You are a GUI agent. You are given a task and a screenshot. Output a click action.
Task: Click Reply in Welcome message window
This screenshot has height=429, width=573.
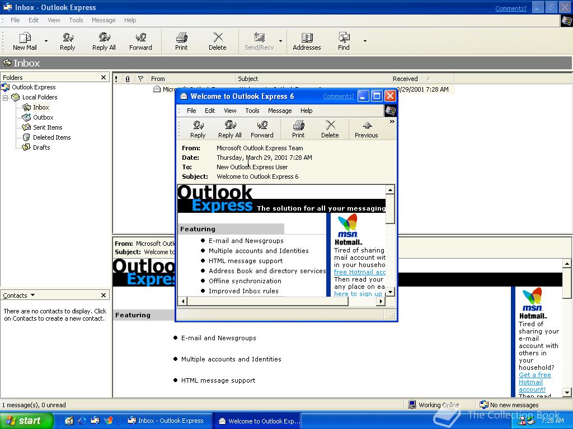198,129
